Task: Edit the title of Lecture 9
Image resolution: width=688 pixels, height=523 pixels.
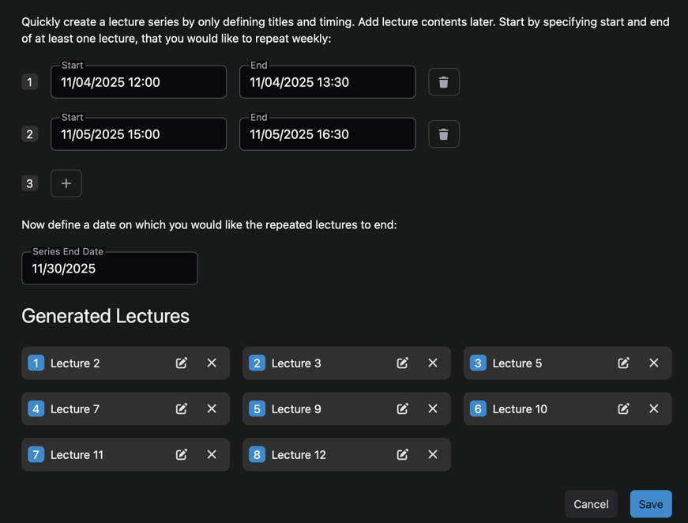Action: 402,408
